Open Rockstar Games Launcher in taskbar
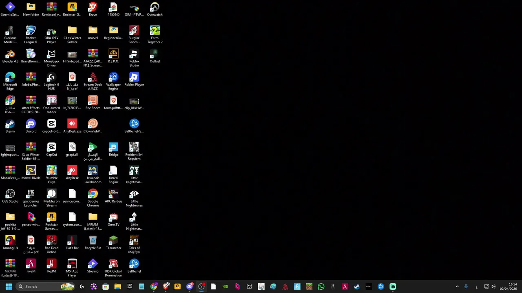 tap(177, 286)
